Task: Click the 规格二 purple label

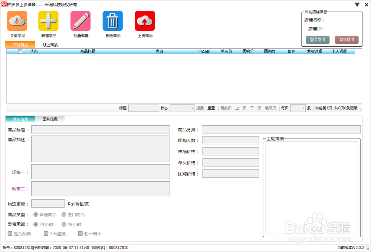Action: pos(20,189)
